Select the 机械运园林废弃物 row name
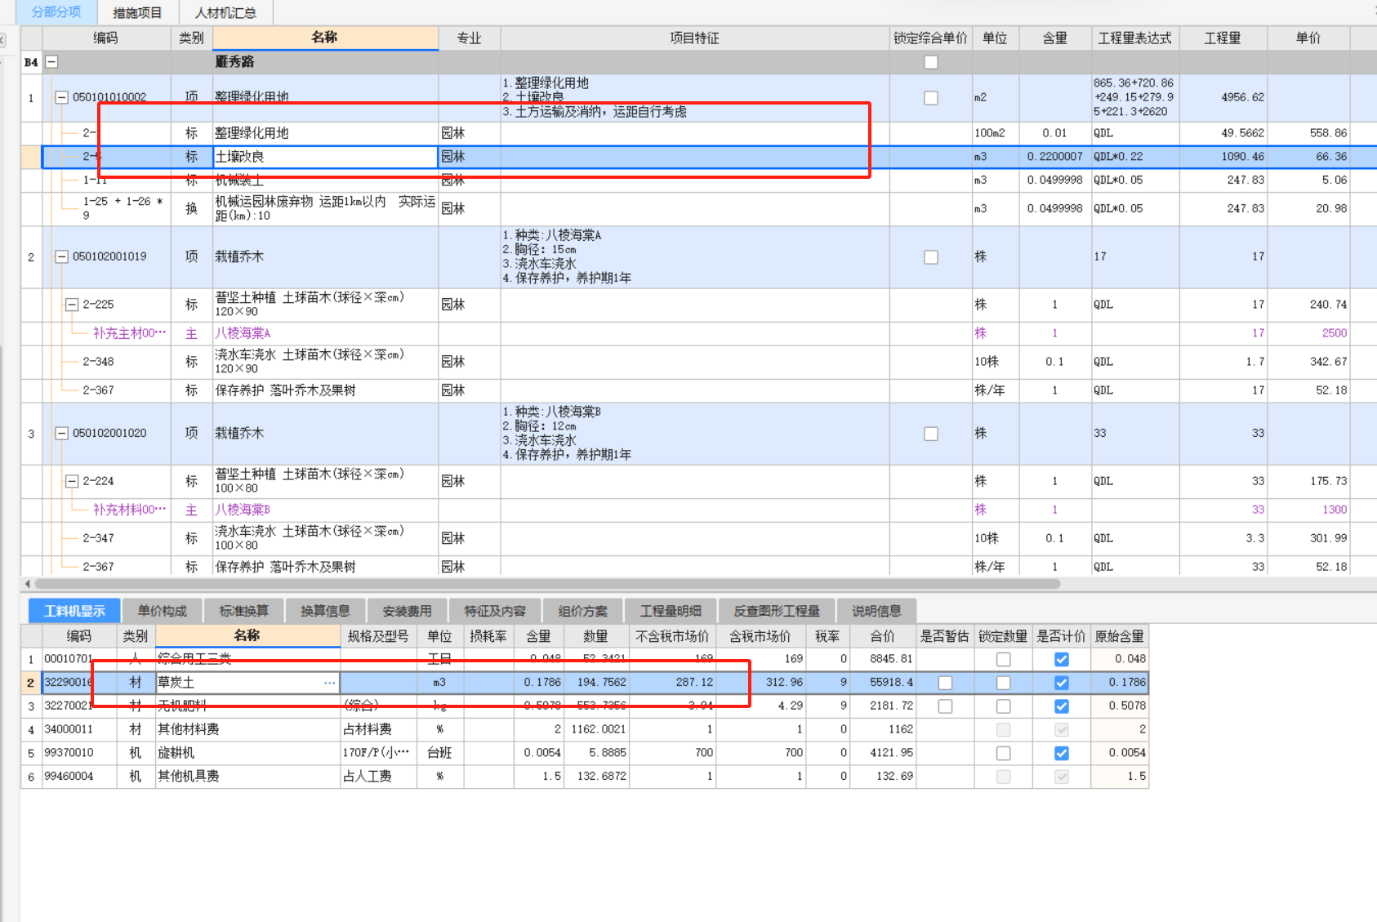 coord(325,209)
